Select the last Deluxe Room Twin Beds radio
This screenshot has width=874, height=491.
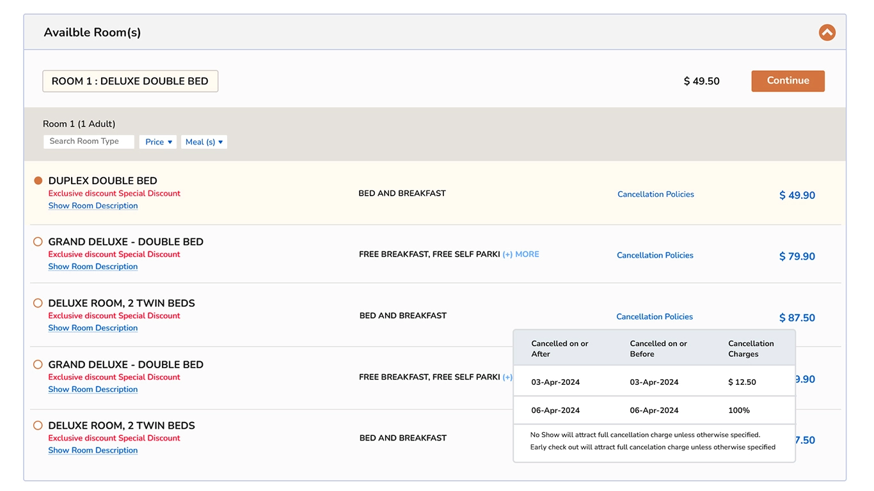coord(38,426)
